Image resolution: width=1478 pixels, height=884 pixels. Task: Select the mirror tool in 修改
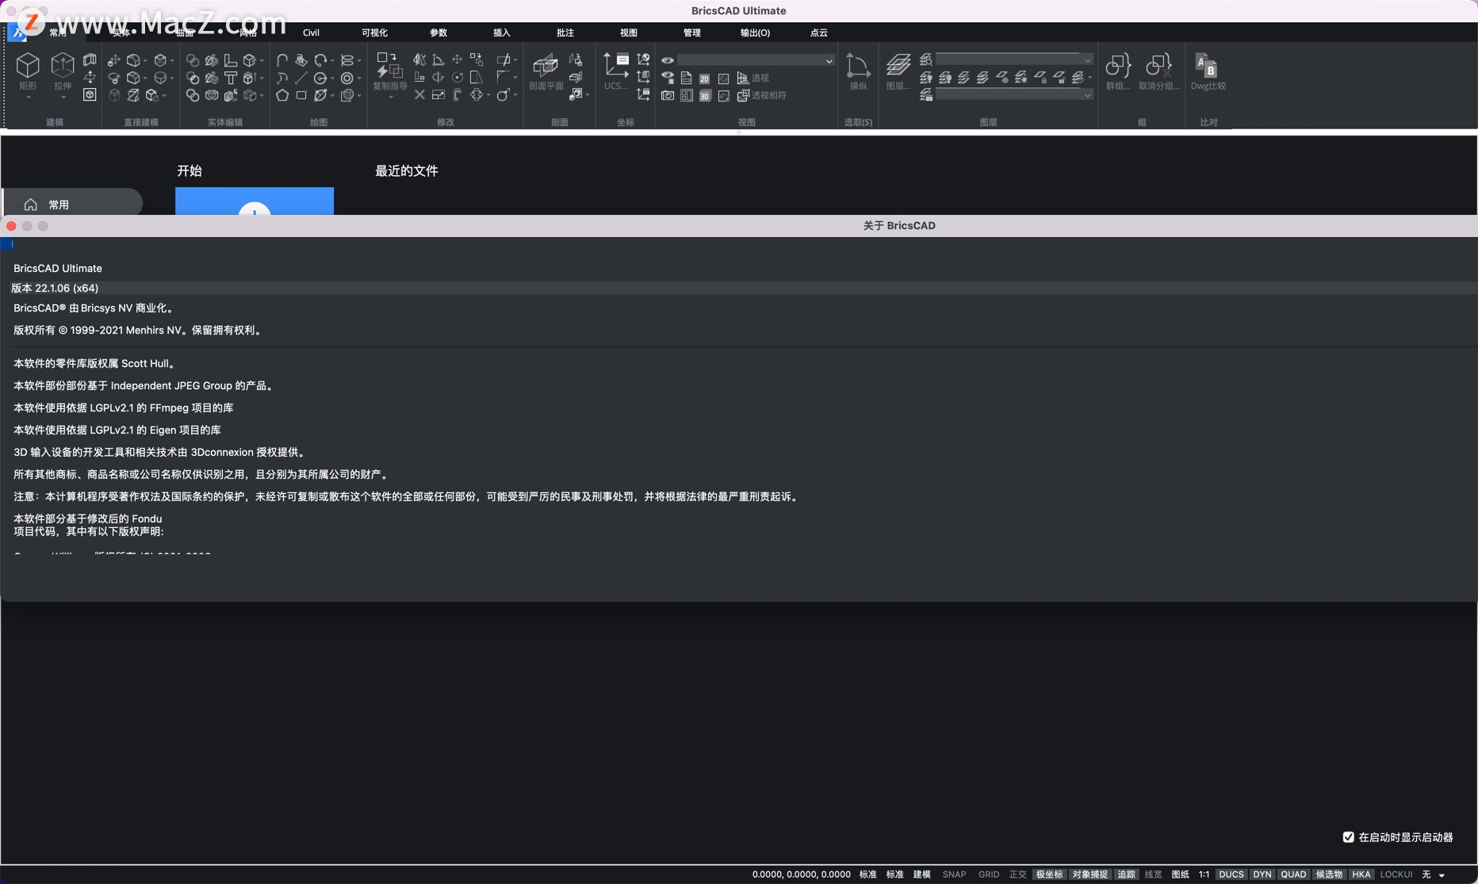click(419, 59)
